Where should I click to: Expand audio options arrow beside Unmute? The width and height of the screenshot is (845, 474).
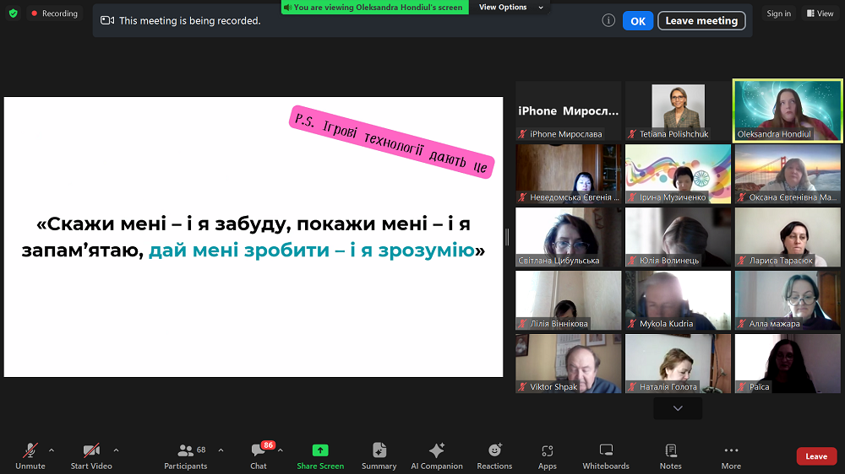[52, 450]
